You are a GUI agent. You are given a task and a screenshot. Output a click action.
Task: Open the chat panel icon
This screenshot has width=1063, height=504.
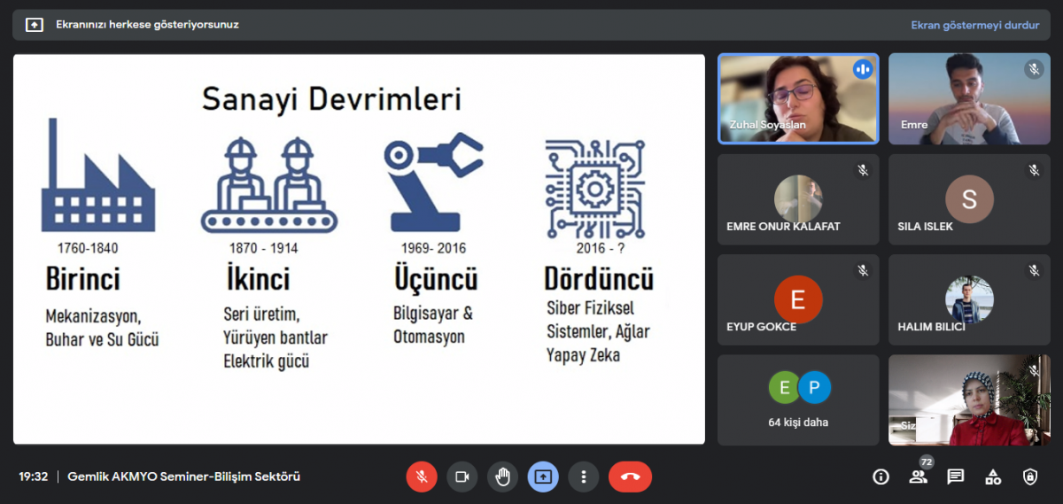(x=955, y=477)
